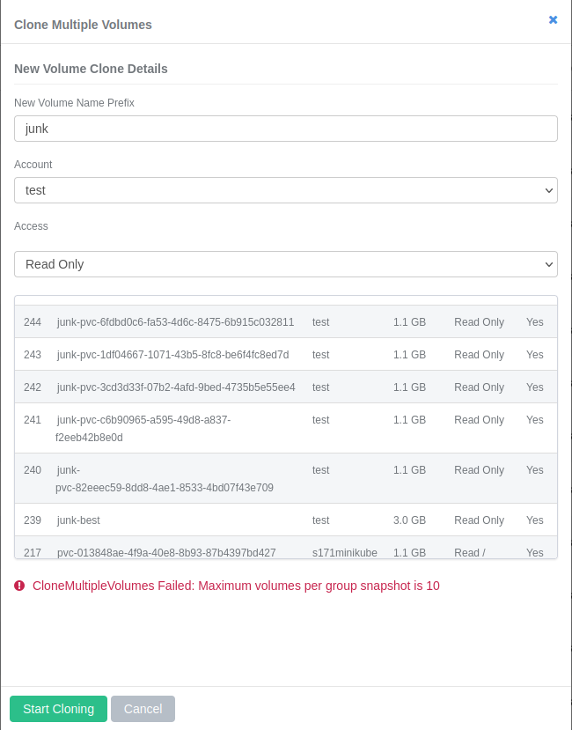Select volume ID 239 cell

click(x=33, y=520)
